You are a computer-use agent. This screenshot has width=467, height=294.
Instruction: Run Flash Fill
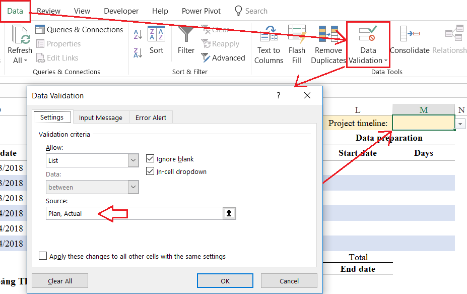(297, 45)
